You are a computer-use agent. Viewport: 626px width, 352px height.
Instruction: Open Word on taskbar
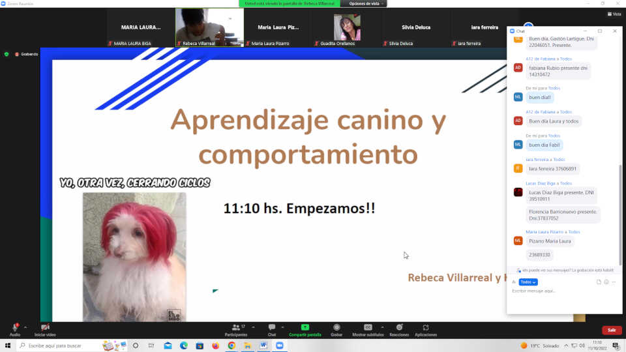pos(263,345)
